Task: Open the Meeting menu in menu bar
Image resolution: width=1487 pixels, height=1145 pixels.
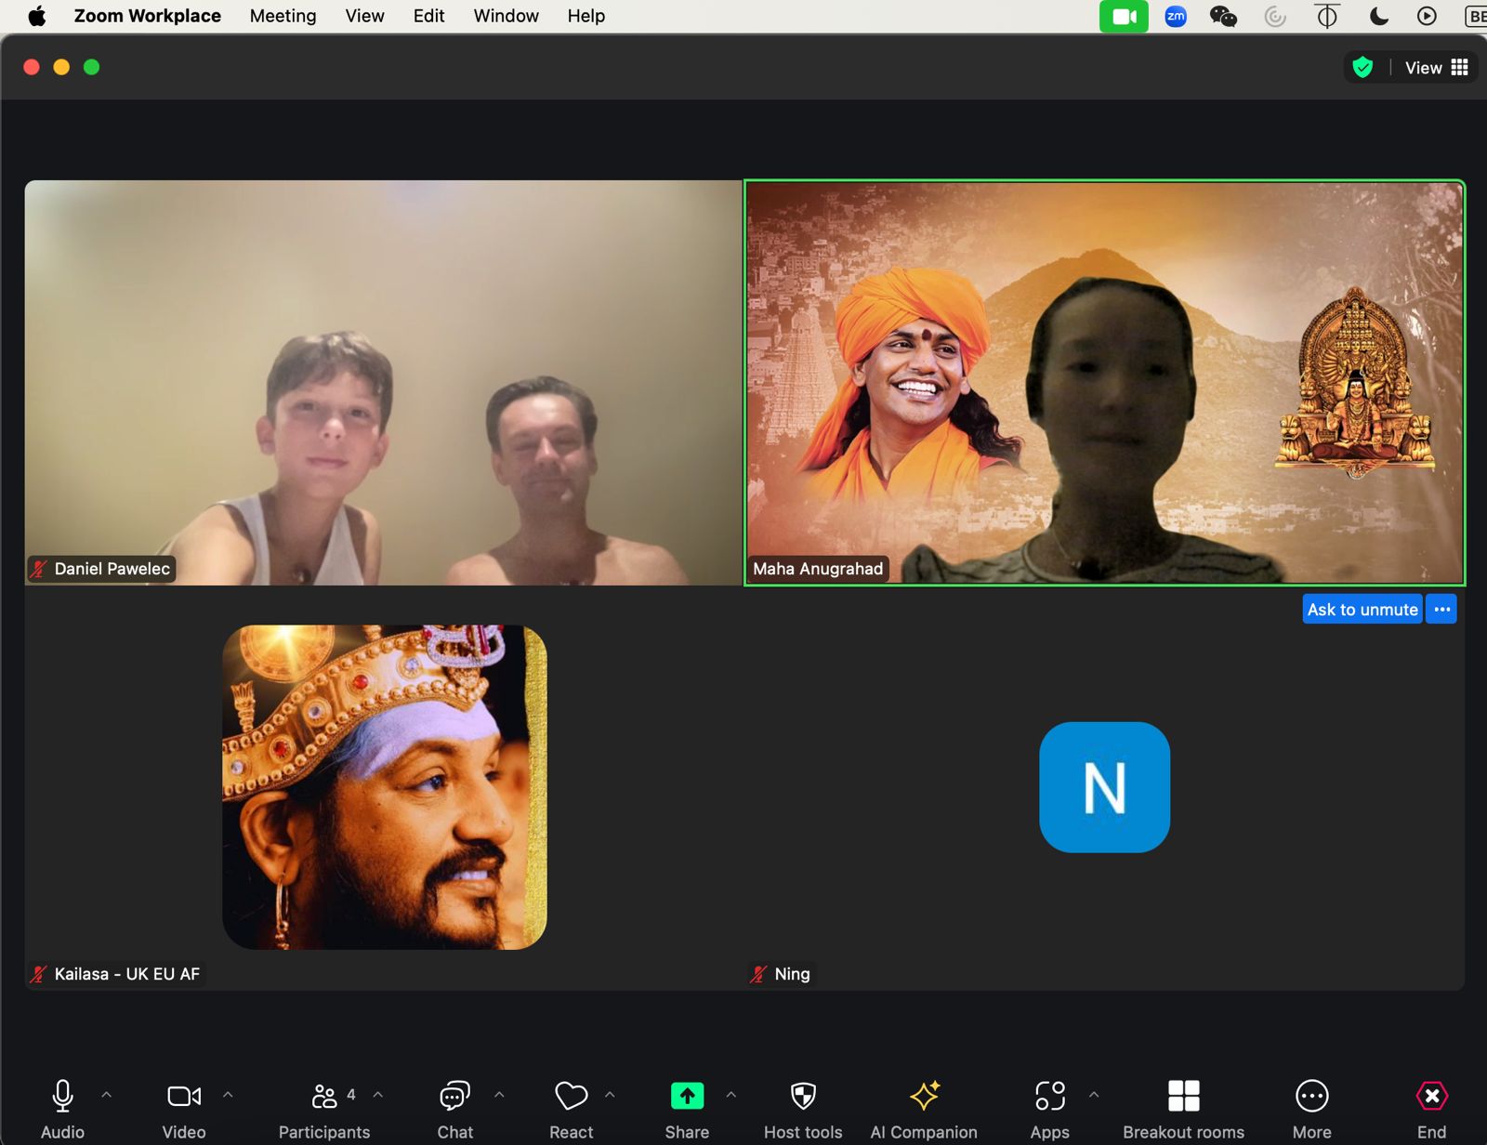Action: point(283,16)
